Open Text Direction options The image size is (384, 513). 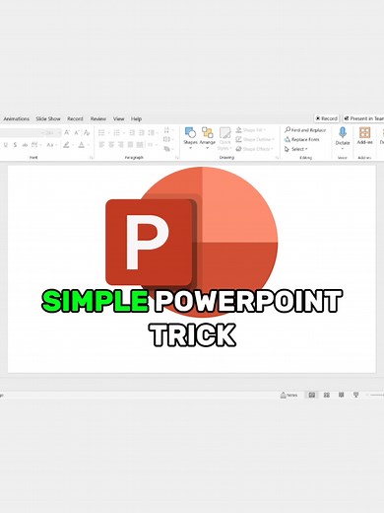pyautogui.click(x=167, y=130)
